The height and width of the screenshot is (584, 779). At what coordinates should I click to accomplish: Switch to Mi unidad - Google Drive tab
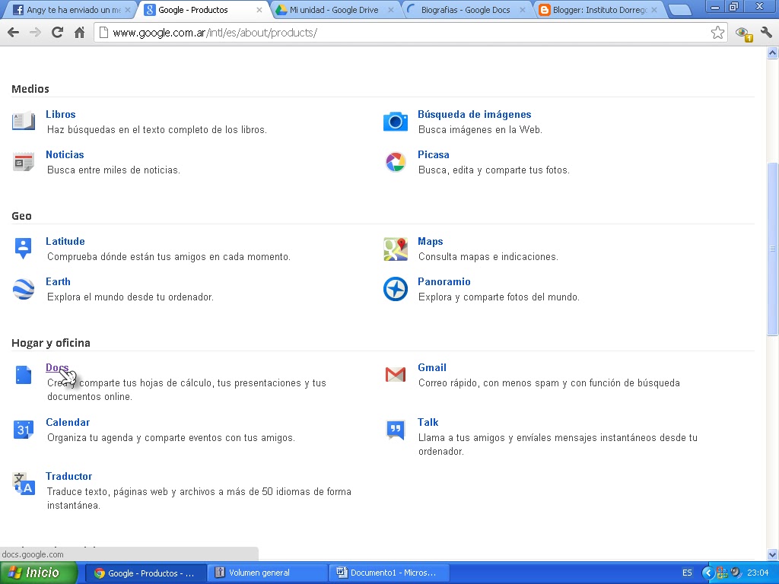[334, 9]
